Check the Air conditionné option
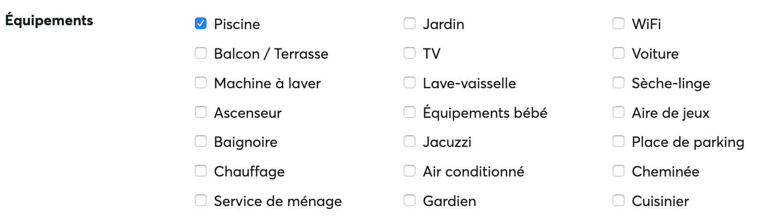This screenshot has width=757, height=224. click(410, 171)
